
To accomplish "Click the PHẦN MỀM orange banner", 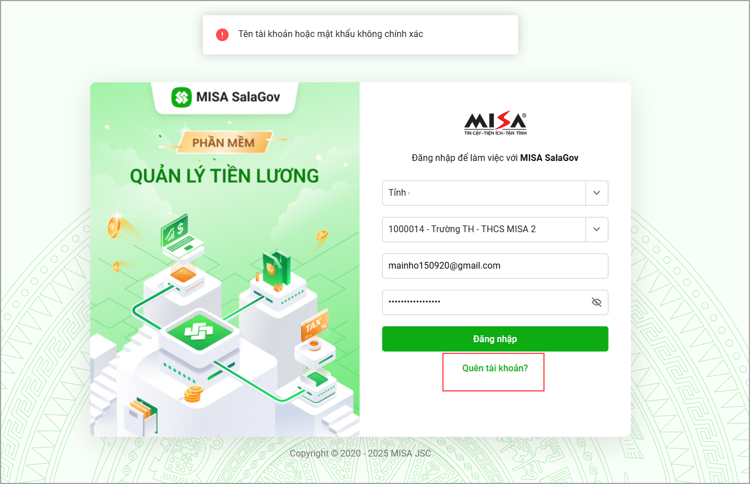I will click(224, 142).
